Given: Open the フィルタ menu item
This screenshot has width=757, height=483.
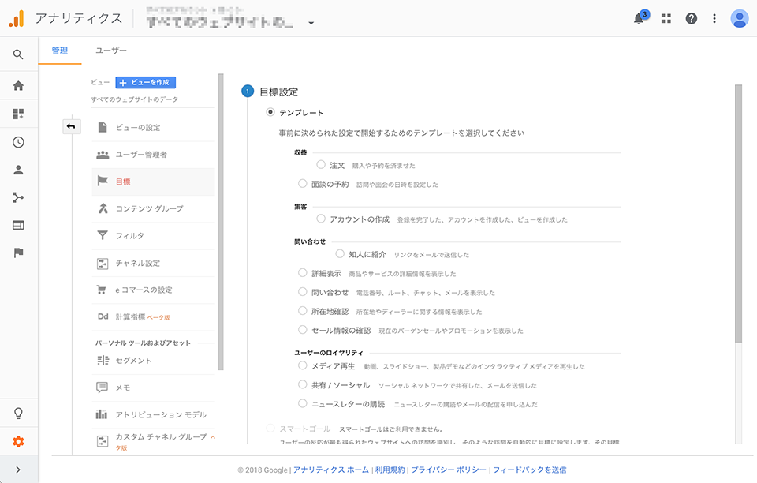Looking at the screenshot, I should [130, 235].
